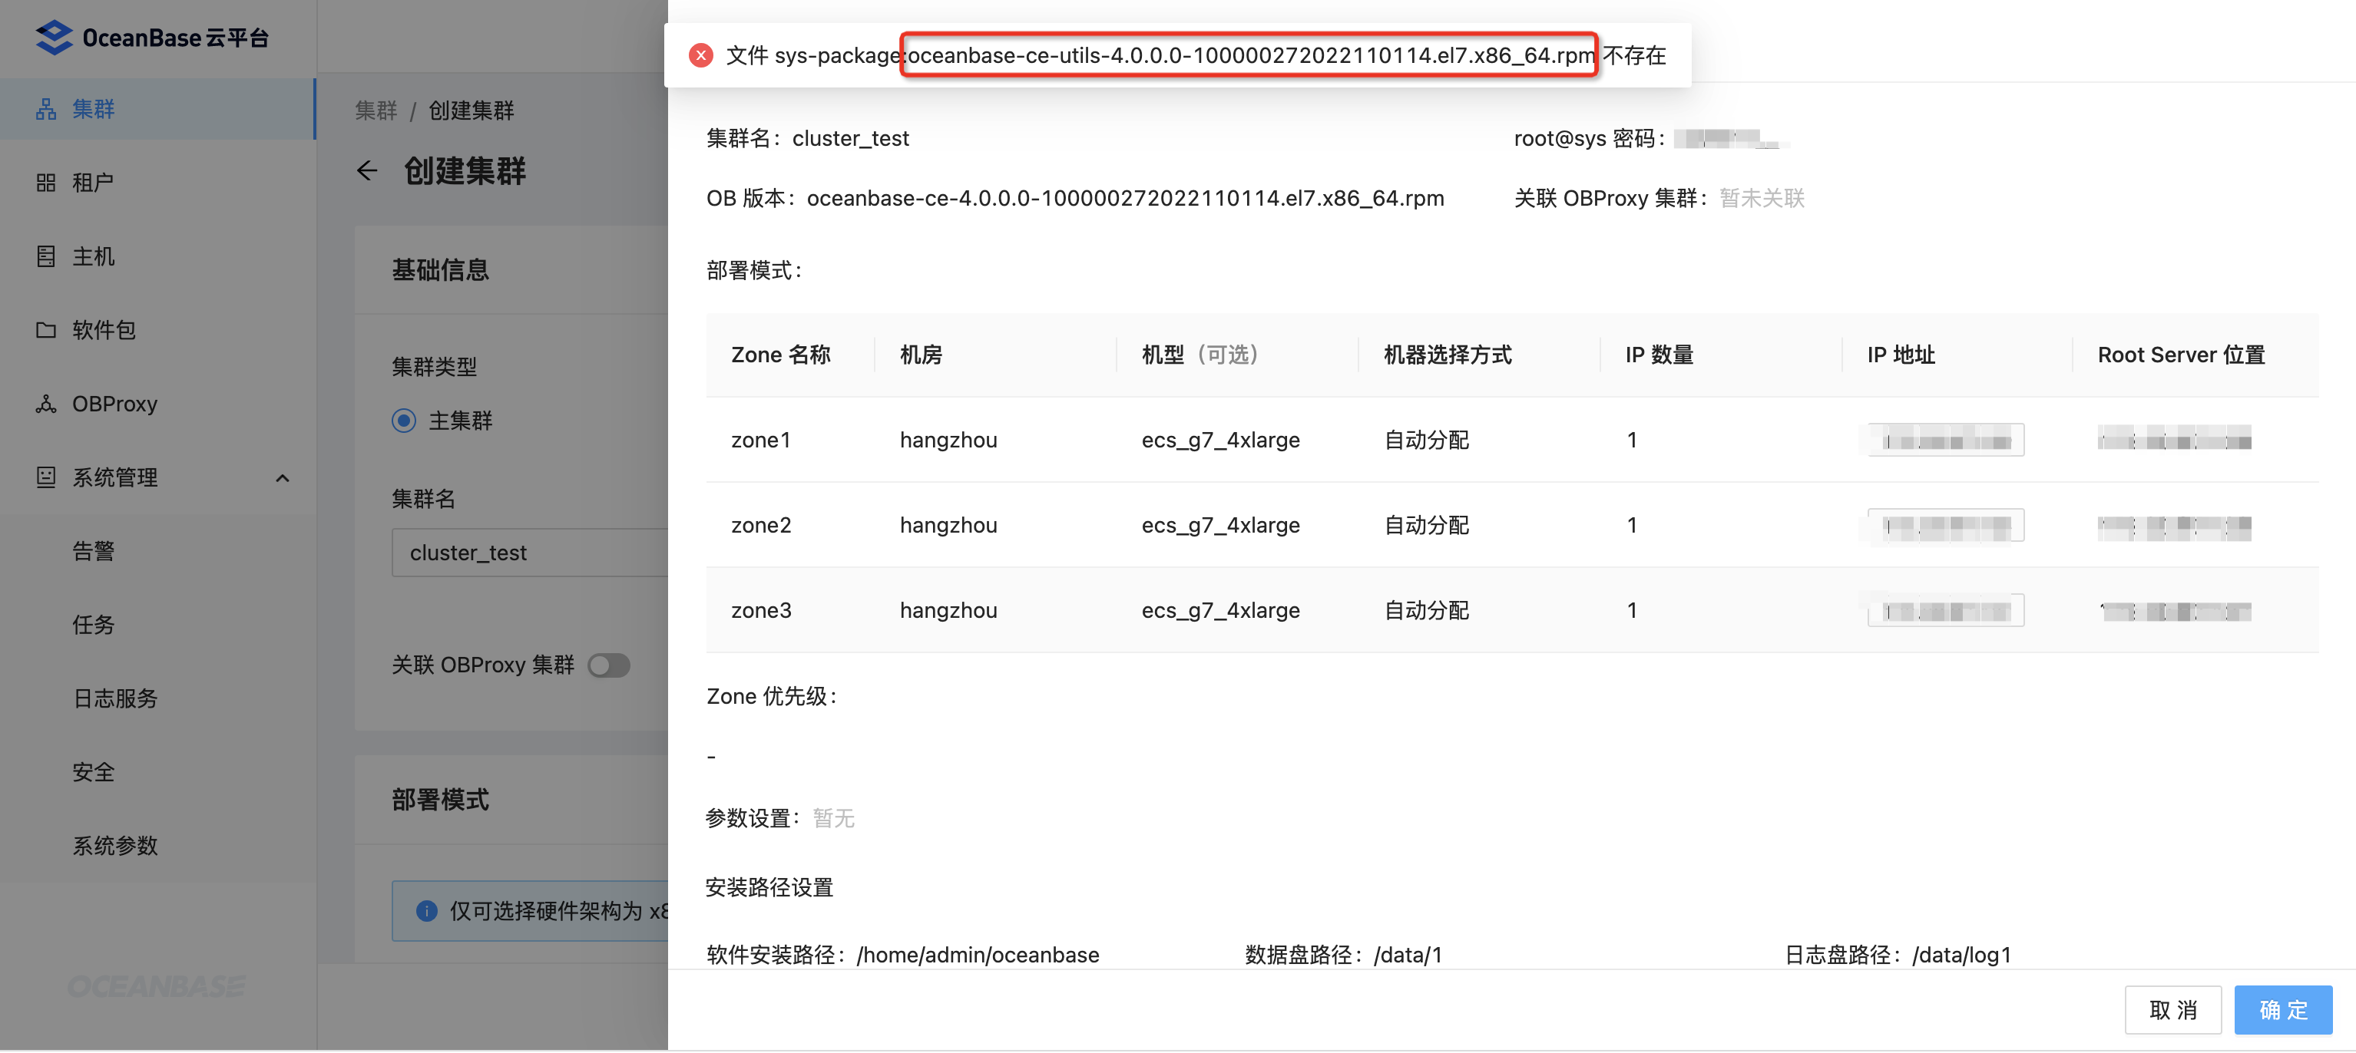Open the 告警 submenu item
Screen dimensions: 2356x1053
pyautogui.click(x=158, y=550)
